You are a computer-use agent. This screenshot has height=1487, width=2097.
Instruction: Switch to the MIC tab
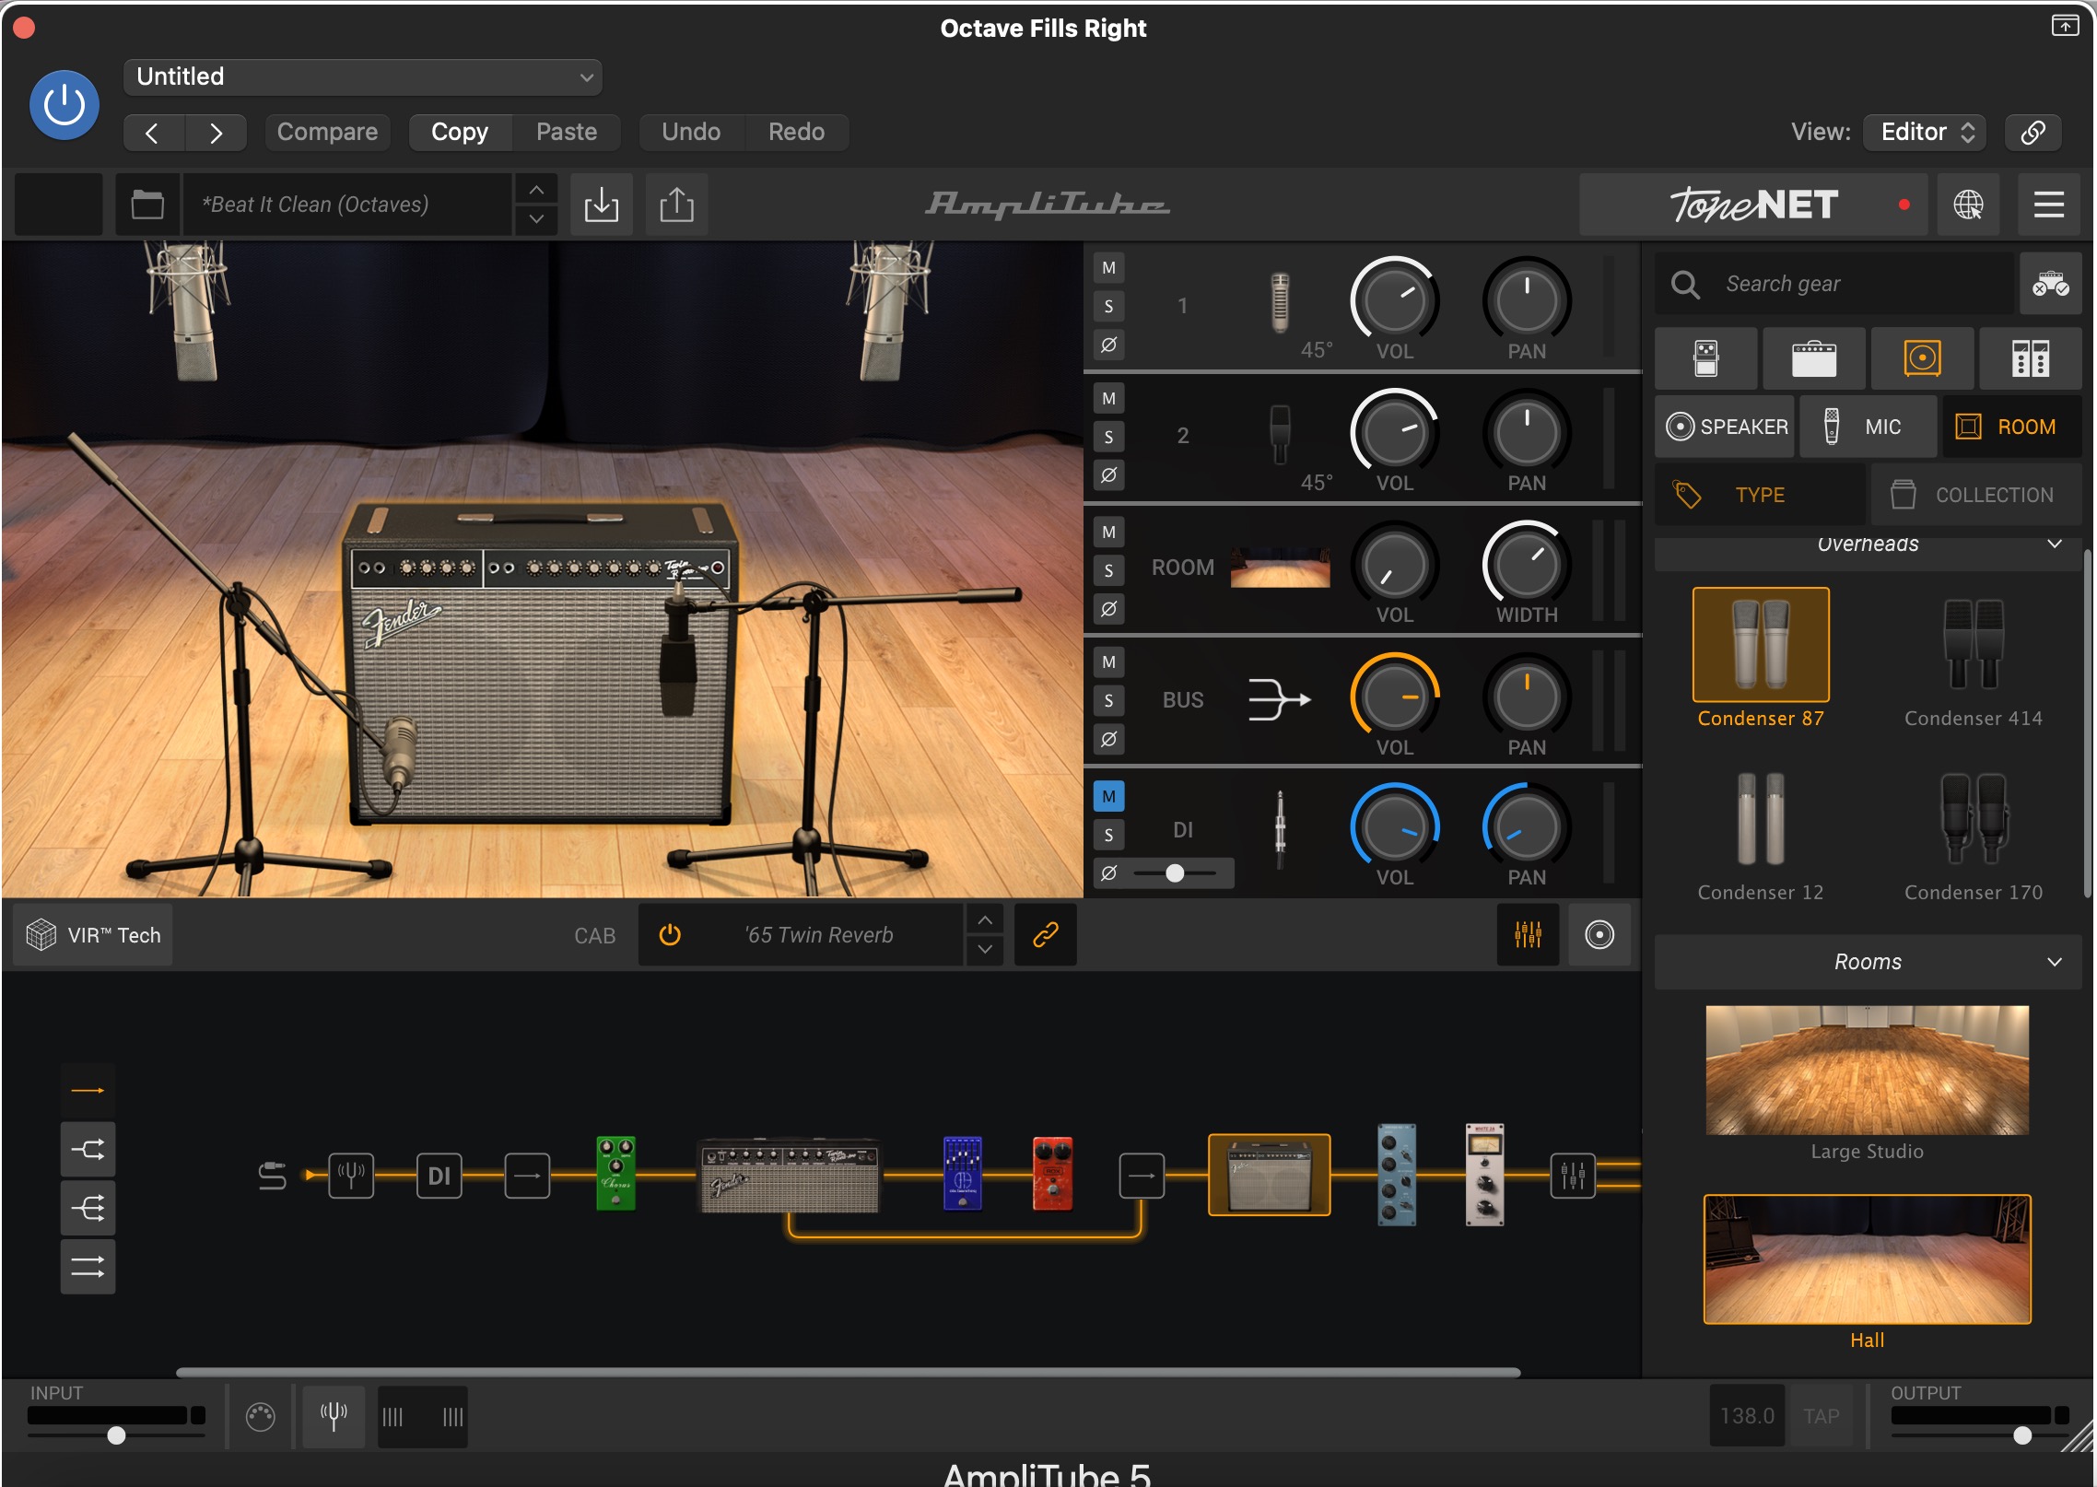pos(1869,427)
